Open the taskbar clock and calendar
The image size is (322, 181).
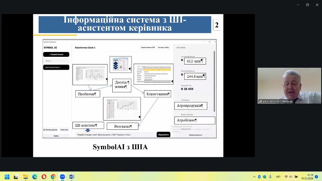(307, 177)
